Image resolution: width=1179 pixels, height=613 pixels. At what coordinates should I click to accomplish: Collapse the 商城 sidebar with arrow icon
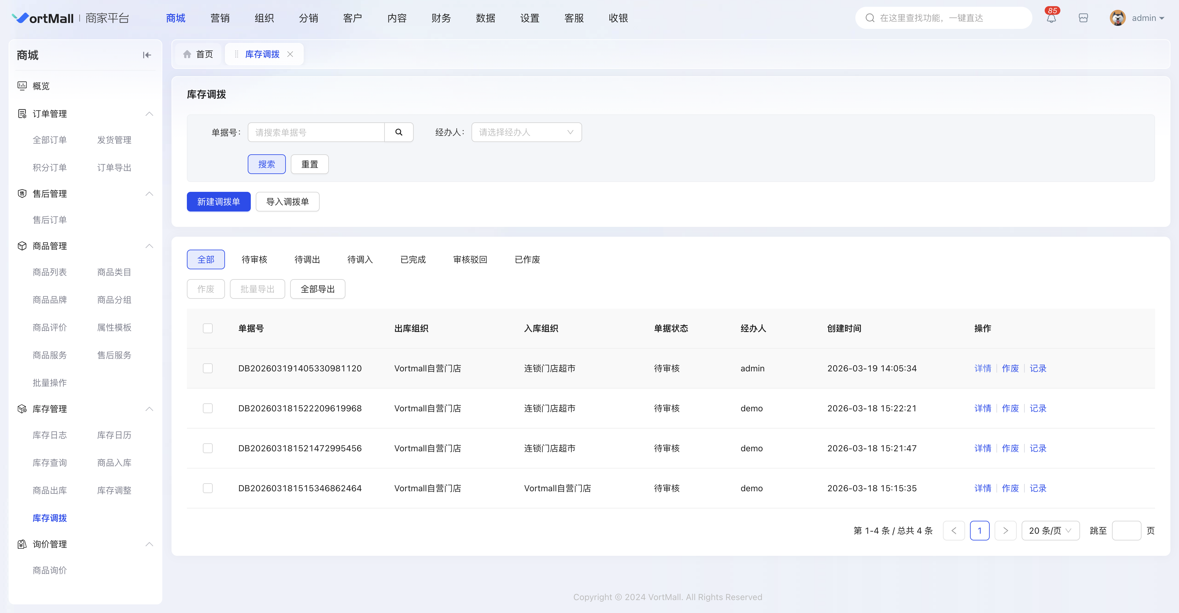[147, 55]
